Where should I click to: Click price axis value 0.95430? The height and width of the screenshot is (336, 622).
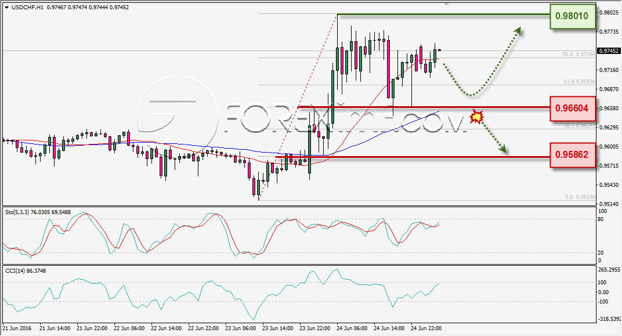click(609, 185)
